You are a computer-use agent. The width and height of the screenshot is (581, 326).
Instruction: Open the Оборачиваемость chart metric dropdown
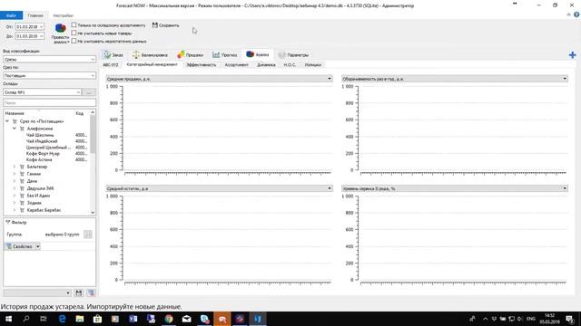(455, 79)
